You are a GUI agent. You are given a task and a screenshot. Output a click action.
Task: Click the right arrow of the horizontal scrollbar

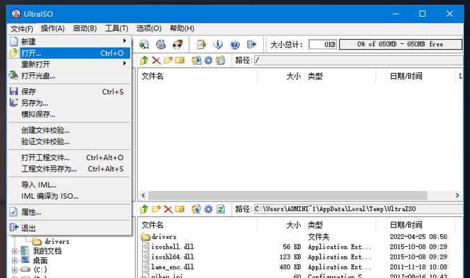(x=457, y=195)
